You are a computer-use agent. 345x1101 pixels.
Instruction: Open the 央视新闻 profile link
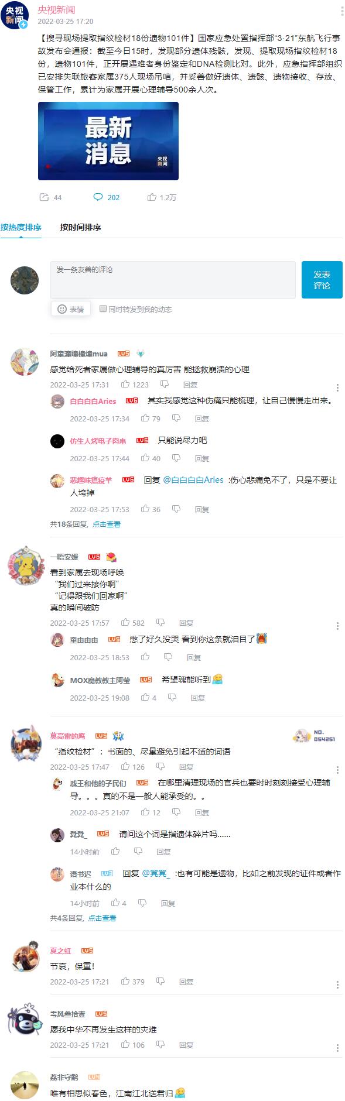(x=56, y=10)
